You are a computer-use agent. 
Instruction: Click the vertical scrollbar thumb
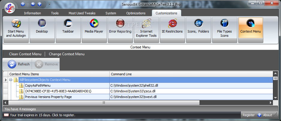275,78
